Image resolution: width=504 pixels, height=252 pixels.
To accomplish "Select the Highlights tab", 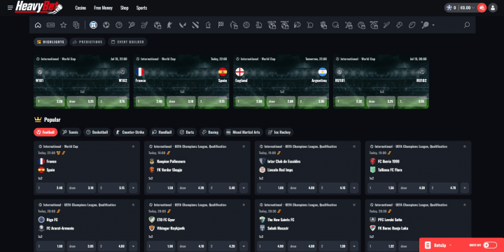I will pyautogui.click(x=50, y=42).
